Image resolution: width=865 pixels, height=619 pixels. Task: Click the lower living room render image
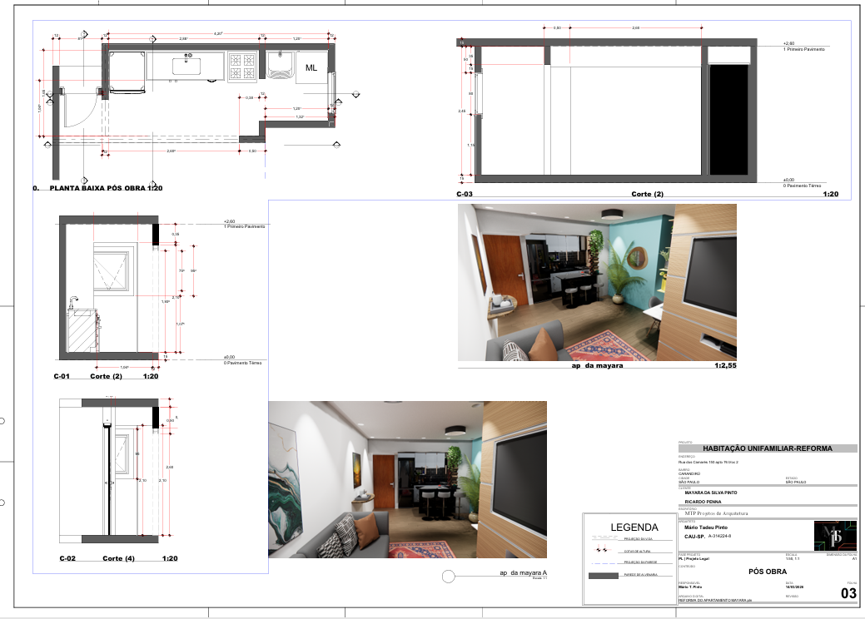point(408,479)
